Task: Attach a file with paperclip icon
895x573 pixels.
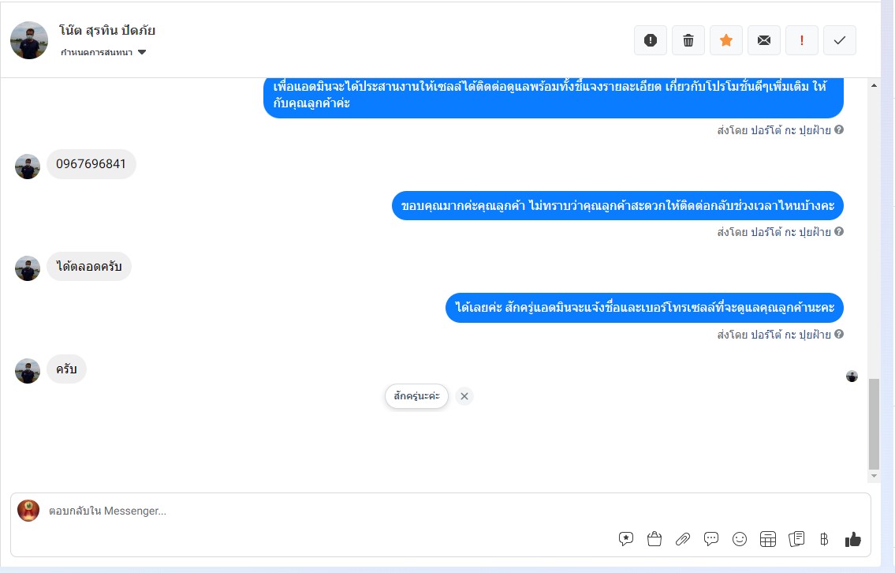Action: point(683,539)
